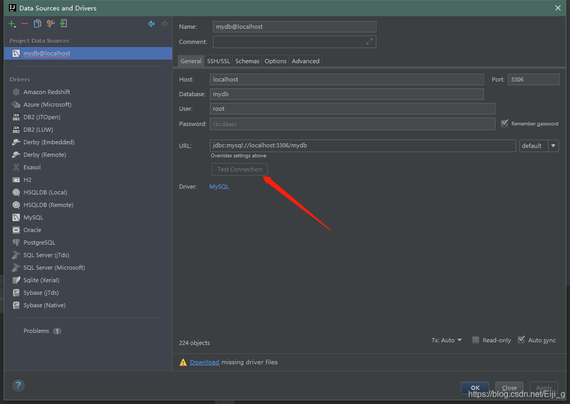The width and height of the screenshot is (570, 404).
Task: Open the Options tab
Action: click(x=276, y=61)
